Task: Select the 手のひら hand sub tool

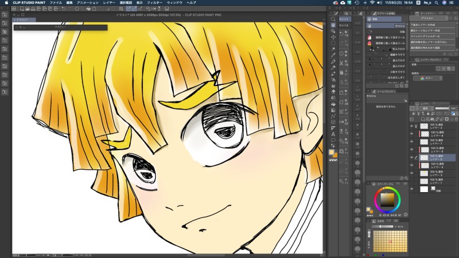Action: tap(387, 26)
